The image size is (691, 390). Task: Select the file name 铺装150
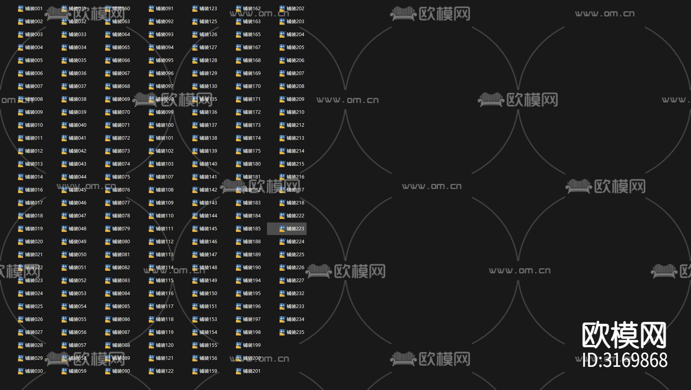pyautogui.click(x=208, y=293)
